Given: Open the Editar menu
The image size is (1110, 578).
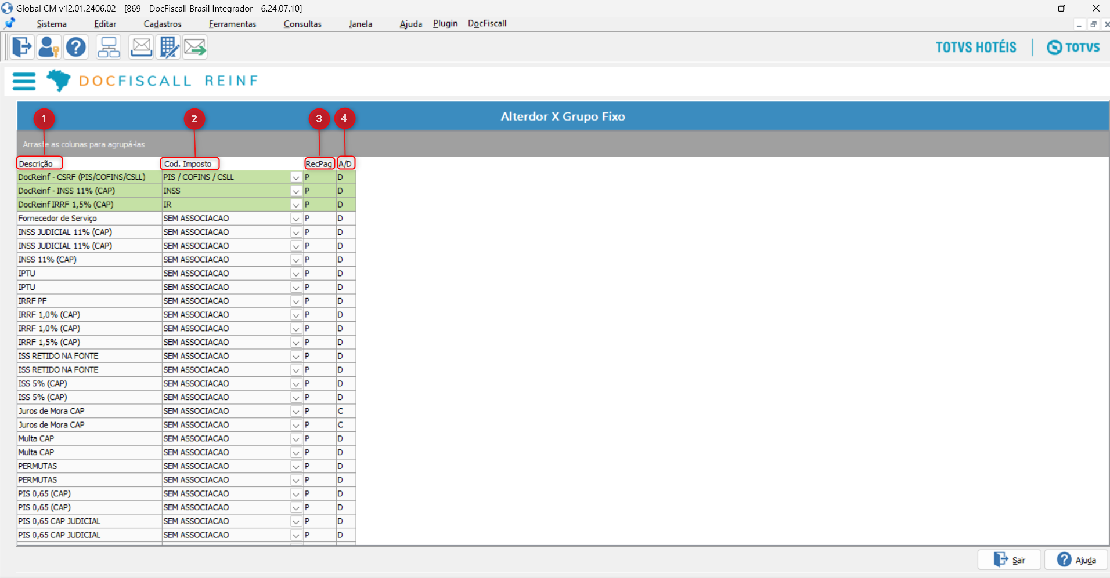Looking at the screenshot, I should pos(105,24).
